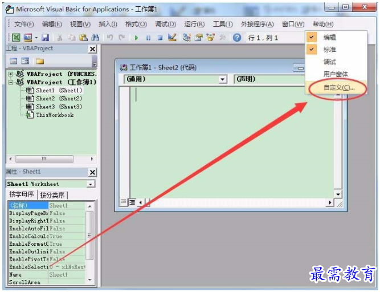Viewport: 380px width, 292px height.
Task: Click the DisplayPageBr property row
Action: pos(47,213)
